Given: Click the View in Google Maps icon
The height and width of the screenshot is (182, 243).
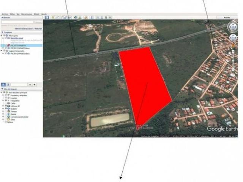Looking at the screenshot, I should click(x=110, y=17).
